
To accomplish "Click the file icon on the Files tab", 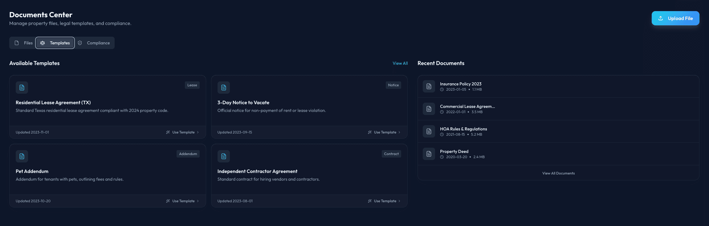I will click(x=17, y=43).
